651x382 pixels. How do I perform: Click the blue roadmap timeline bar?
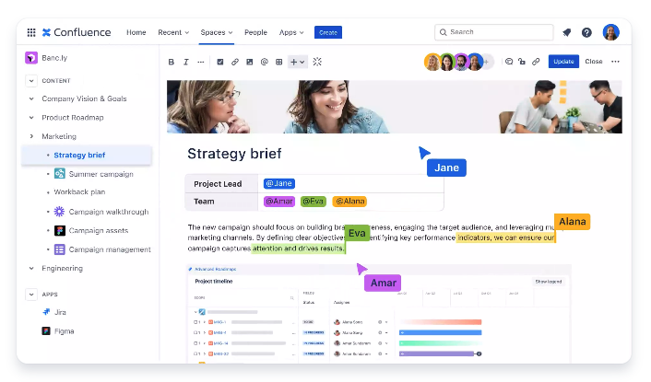pos(440,332)
